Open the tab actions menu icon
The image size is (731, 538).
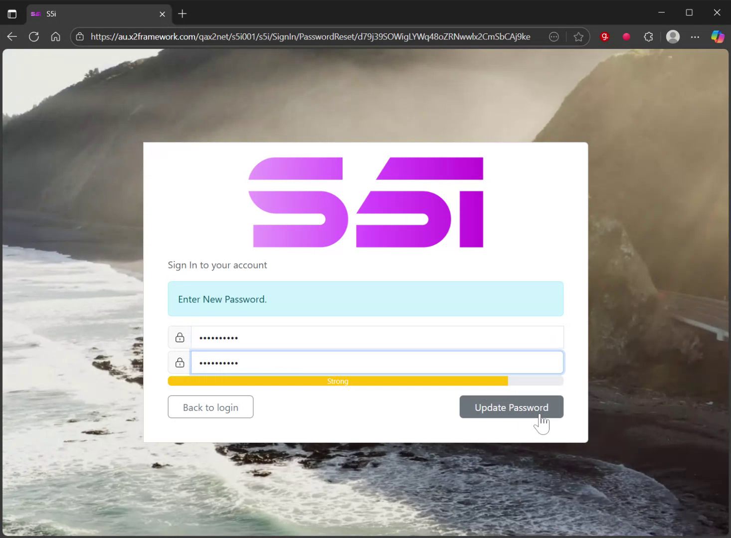tap(12, 14)
